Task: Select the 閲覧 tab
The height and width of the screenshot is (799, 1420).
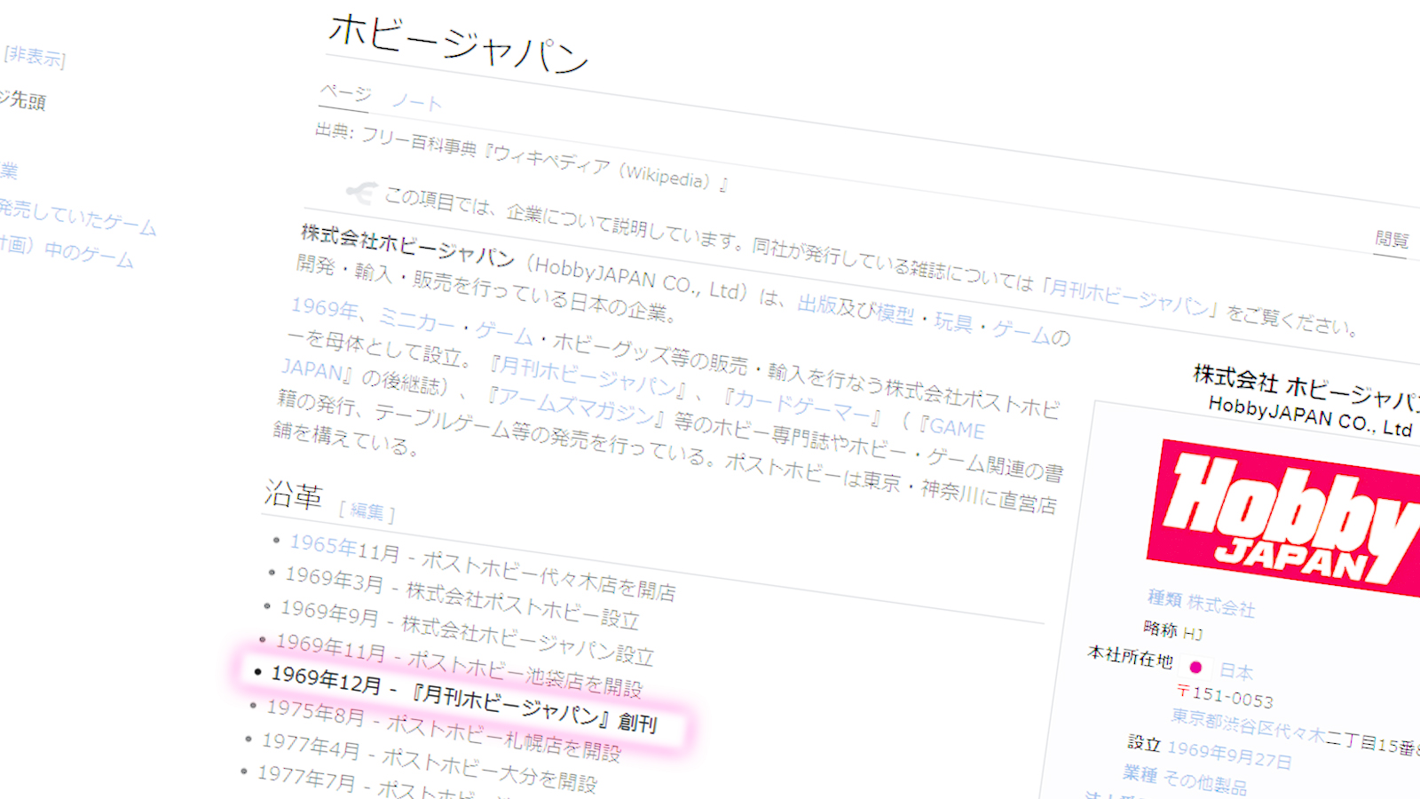Action: coord(1392,240)
